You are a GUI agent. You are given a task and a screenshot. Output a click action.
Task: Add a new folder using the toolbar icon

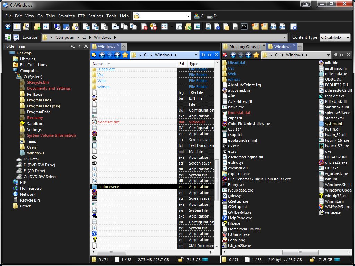coord(37,27)
